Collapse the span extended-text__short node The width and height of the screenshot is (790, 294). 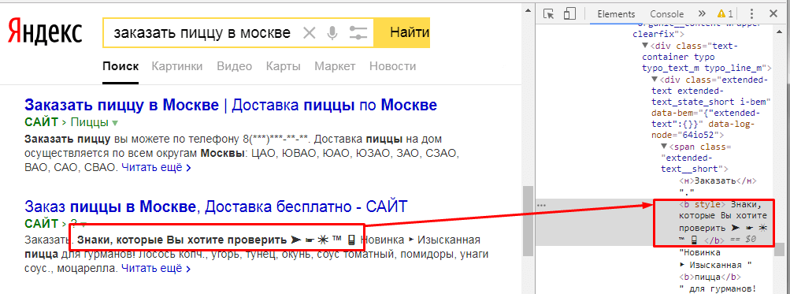coord(664,147)
